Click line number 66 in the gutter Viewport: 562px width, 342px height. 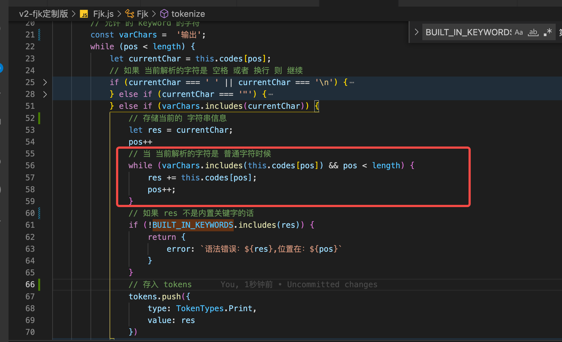30,284
